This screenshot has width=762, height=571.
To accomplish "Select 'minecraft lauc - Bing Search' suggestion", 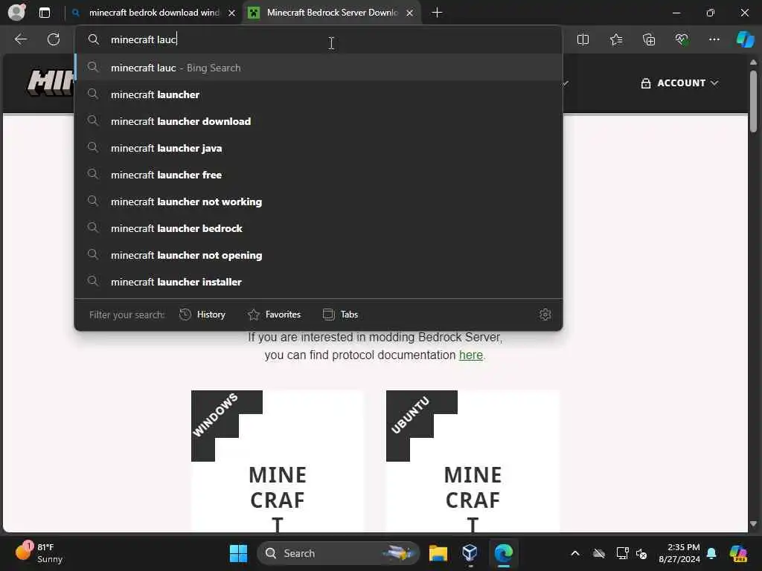I will [x=318, y=68].
